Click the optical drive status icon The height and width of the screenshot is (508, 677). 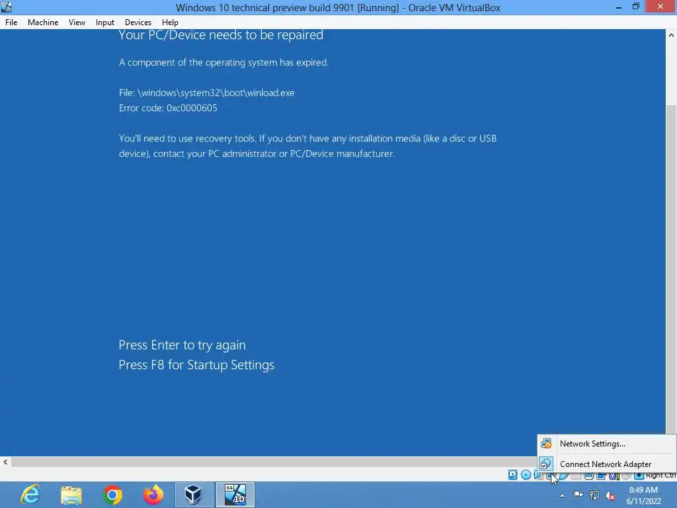click(x=526, y=475)
